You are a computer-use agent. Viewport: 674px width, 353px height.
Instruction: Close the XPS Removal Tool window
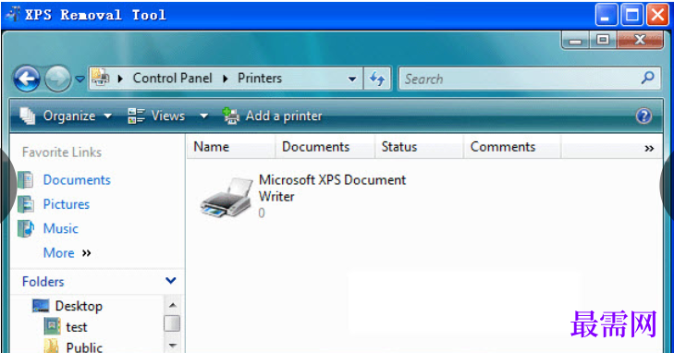pos(657,16)
